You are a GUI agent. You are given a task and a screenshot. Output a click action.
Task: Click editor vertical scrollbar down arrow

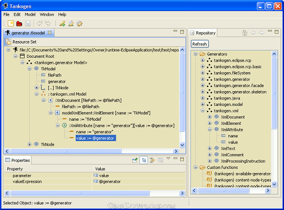tap(182, 145)
